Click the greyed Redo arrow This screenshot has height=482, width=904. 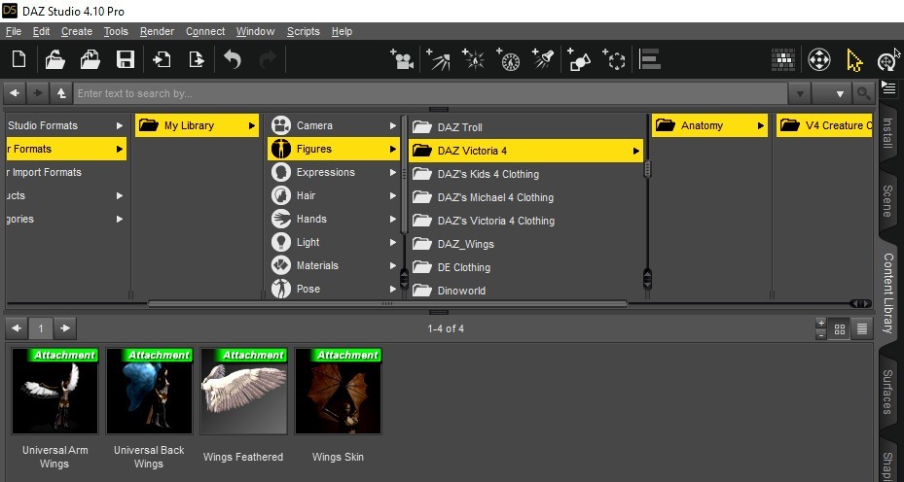pyautogui.click(x=268, y=59)
